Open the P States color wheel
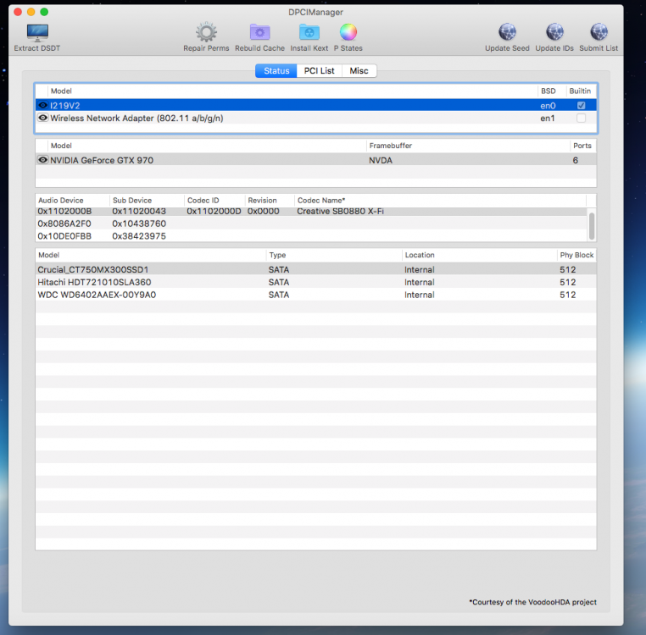The width and height of the screenshot is (646, 635). click(x=348, y=32)
